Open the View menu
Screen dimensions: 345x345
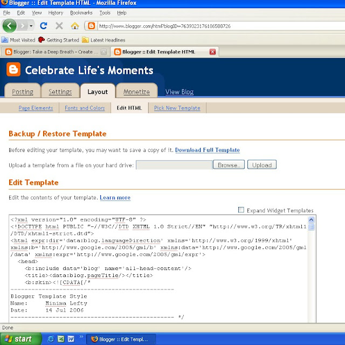[x=37, y=13]
